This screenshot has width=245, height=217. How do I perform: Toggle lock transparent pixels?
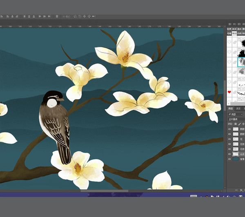pos(236,124)
